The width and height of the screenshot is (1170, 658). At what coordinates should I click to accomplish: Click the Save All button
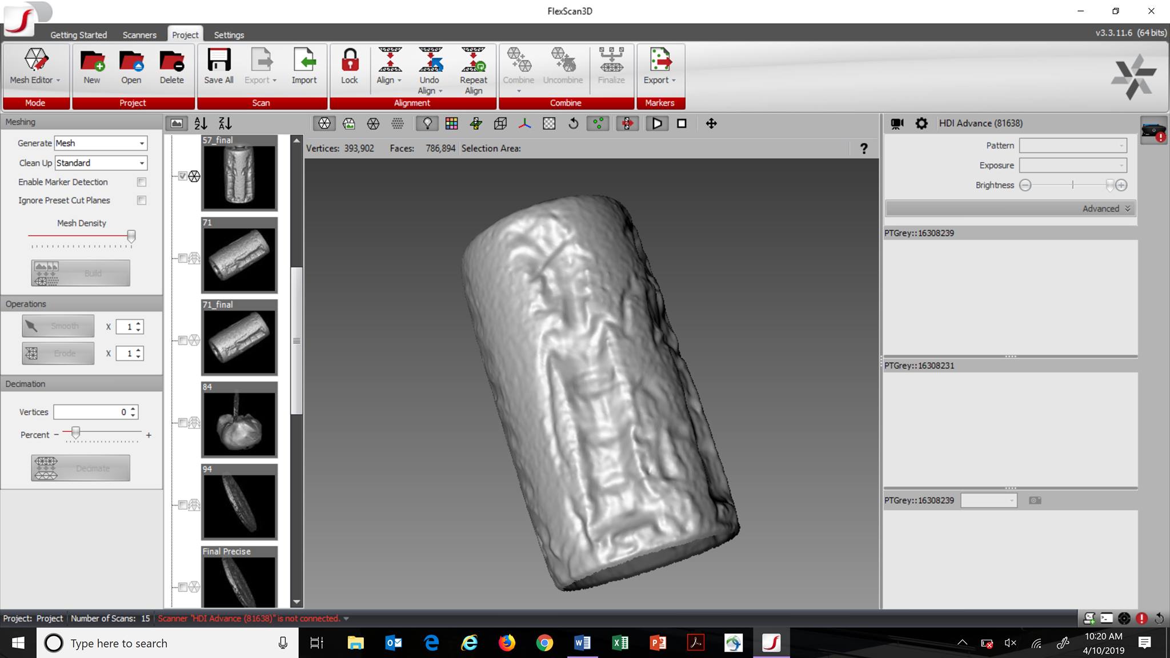pos(218,66)
